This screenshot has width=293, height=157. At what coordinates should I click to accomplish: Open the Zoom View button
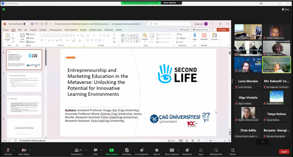286,9
